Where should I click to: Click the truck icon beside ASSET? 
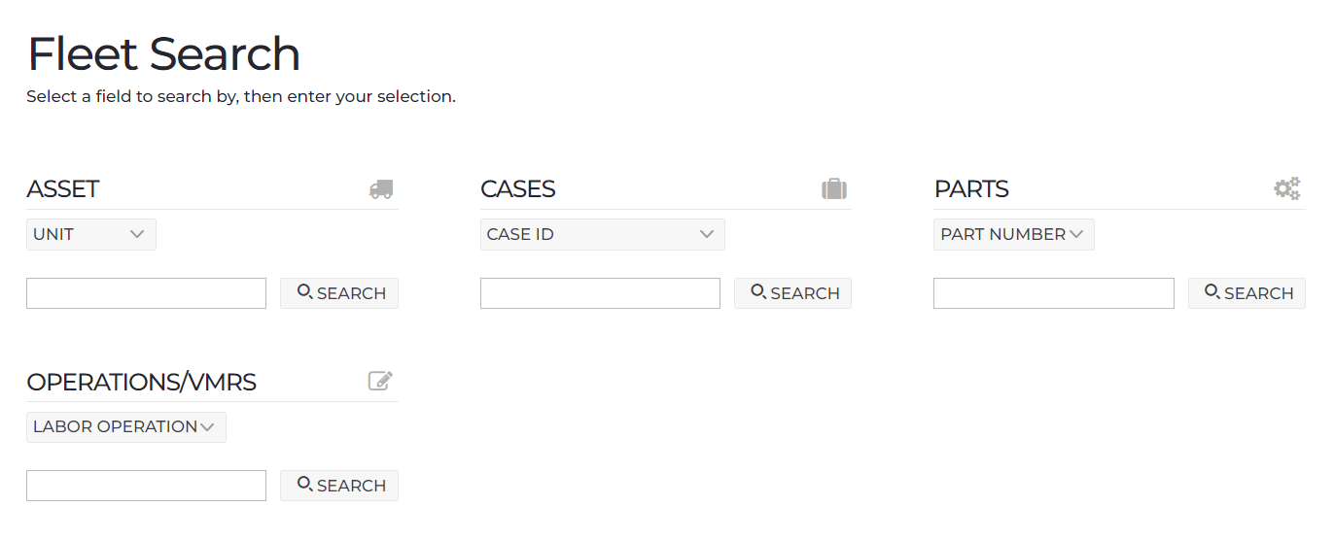(381, 189)
